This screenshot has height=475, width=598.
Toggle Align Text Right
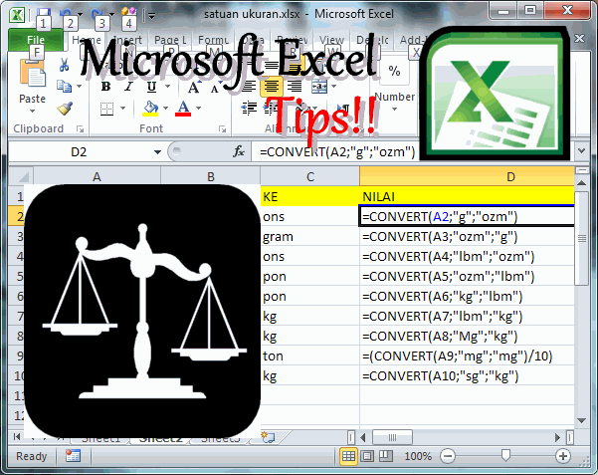pos(295,87)
